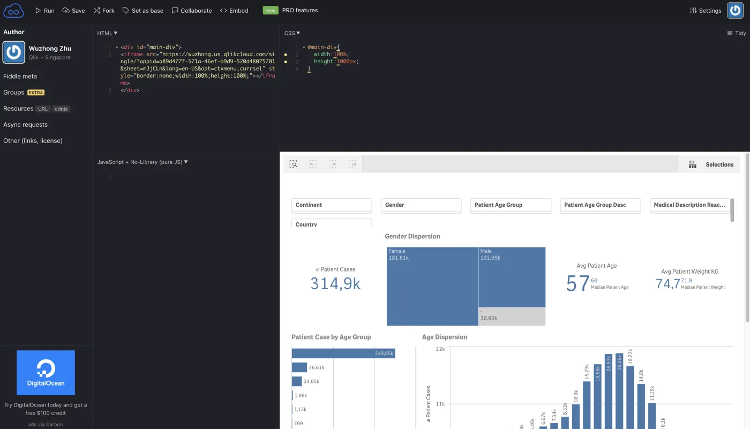Click the JSFiddle logo

(13, 10)
